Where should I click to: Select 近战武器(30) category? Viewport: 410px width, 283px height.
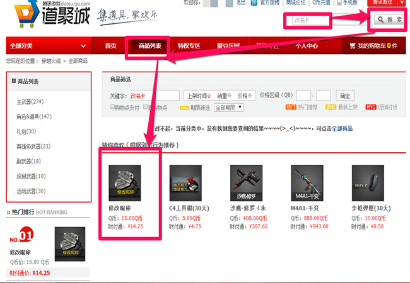pyautogui.click(x=31, y=191)
